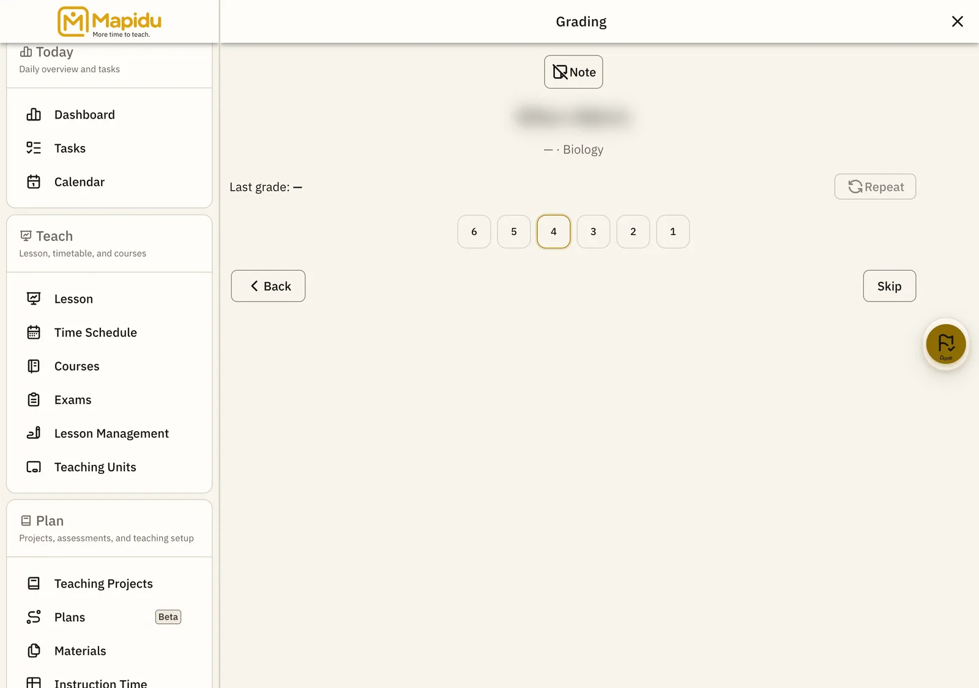
Task: Click the Lesson Management icon
Action: click(x=34, y=433)
